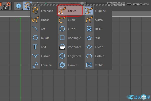Select the Bezier spline tool
This screenshot has height=101, width=151.
click(70, 11)
